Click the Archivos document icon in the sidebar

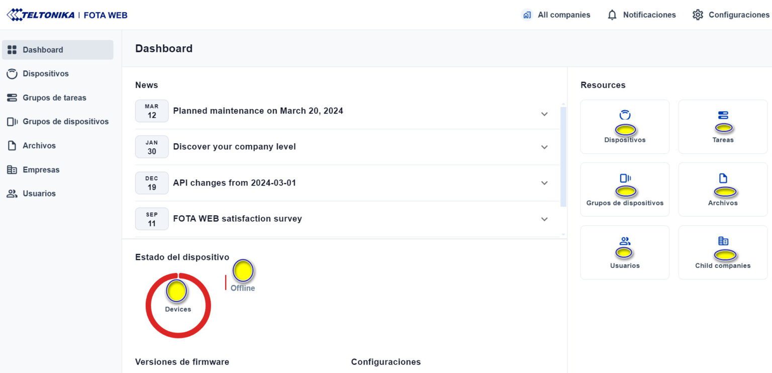click(12, 145)
